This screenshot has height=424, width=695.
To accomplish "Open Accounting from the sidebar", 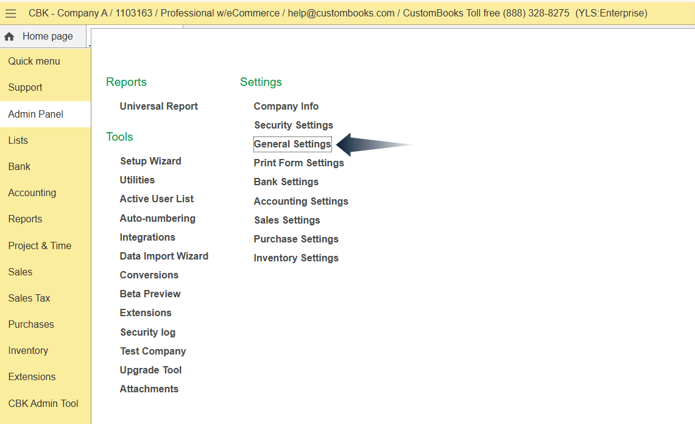I will pos(32,193).
